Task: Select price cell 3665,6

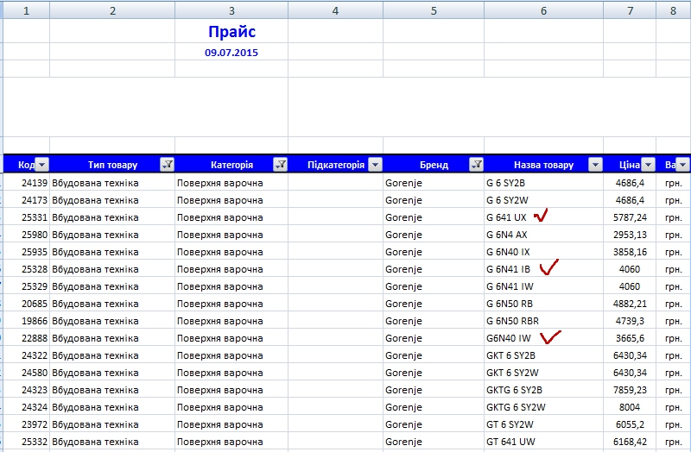Action: tap(630, 338)
